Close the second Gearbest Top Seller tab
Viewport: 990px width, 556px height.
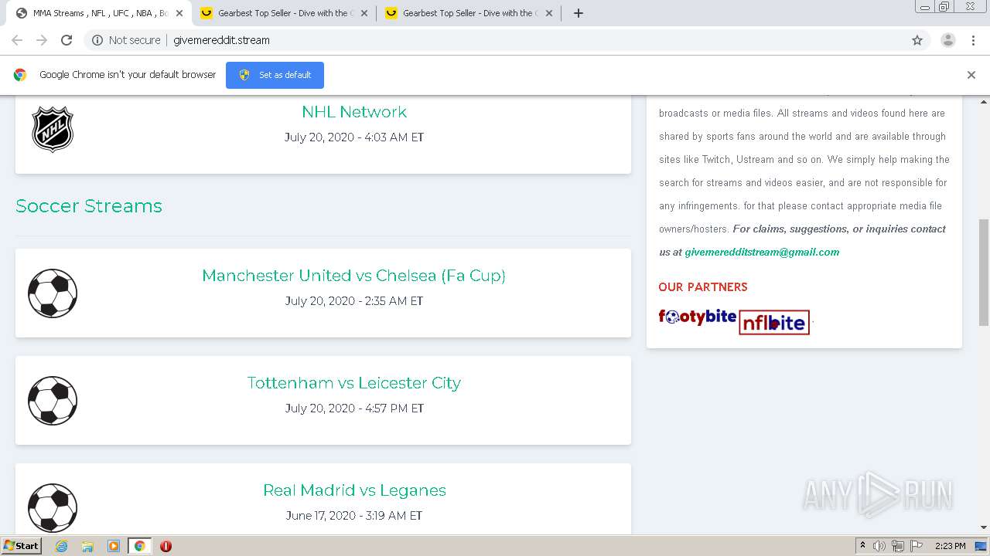pyautogui.click(x=549, y=13)
